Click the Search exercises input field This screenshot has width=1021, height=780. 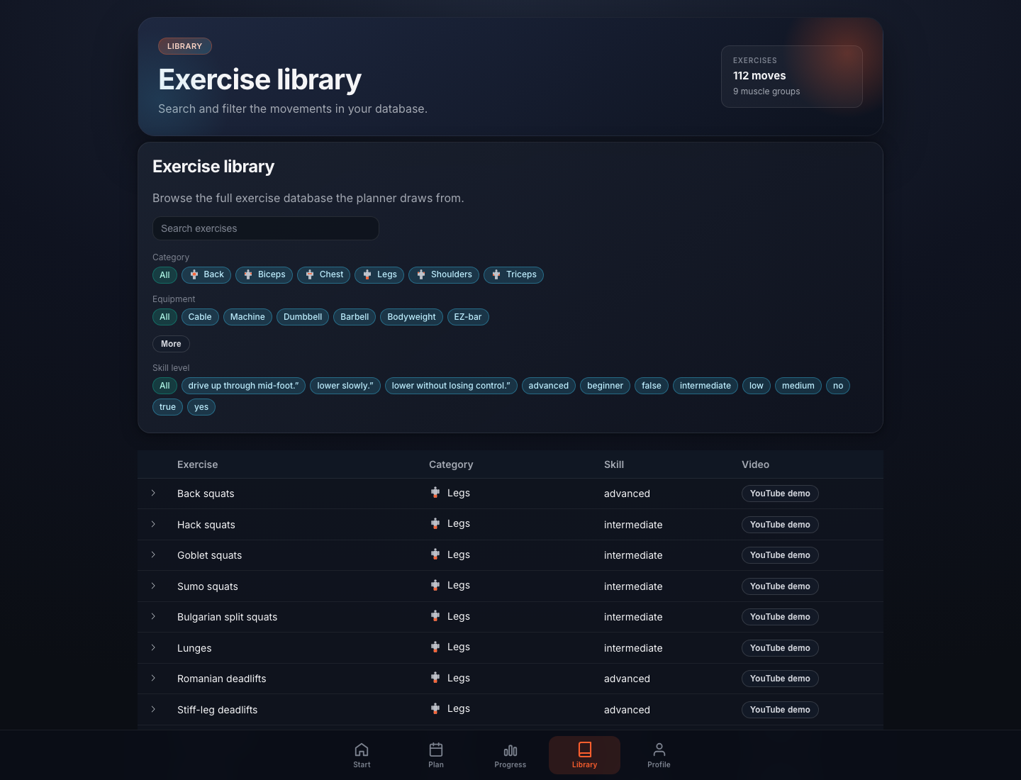[265, 228]
